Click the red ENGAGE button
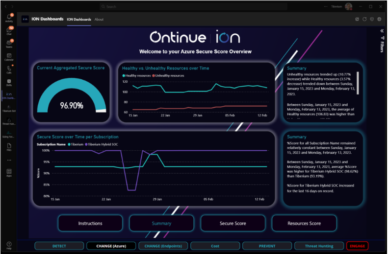Viewport: 388px width, 254px height. point(357,246)
